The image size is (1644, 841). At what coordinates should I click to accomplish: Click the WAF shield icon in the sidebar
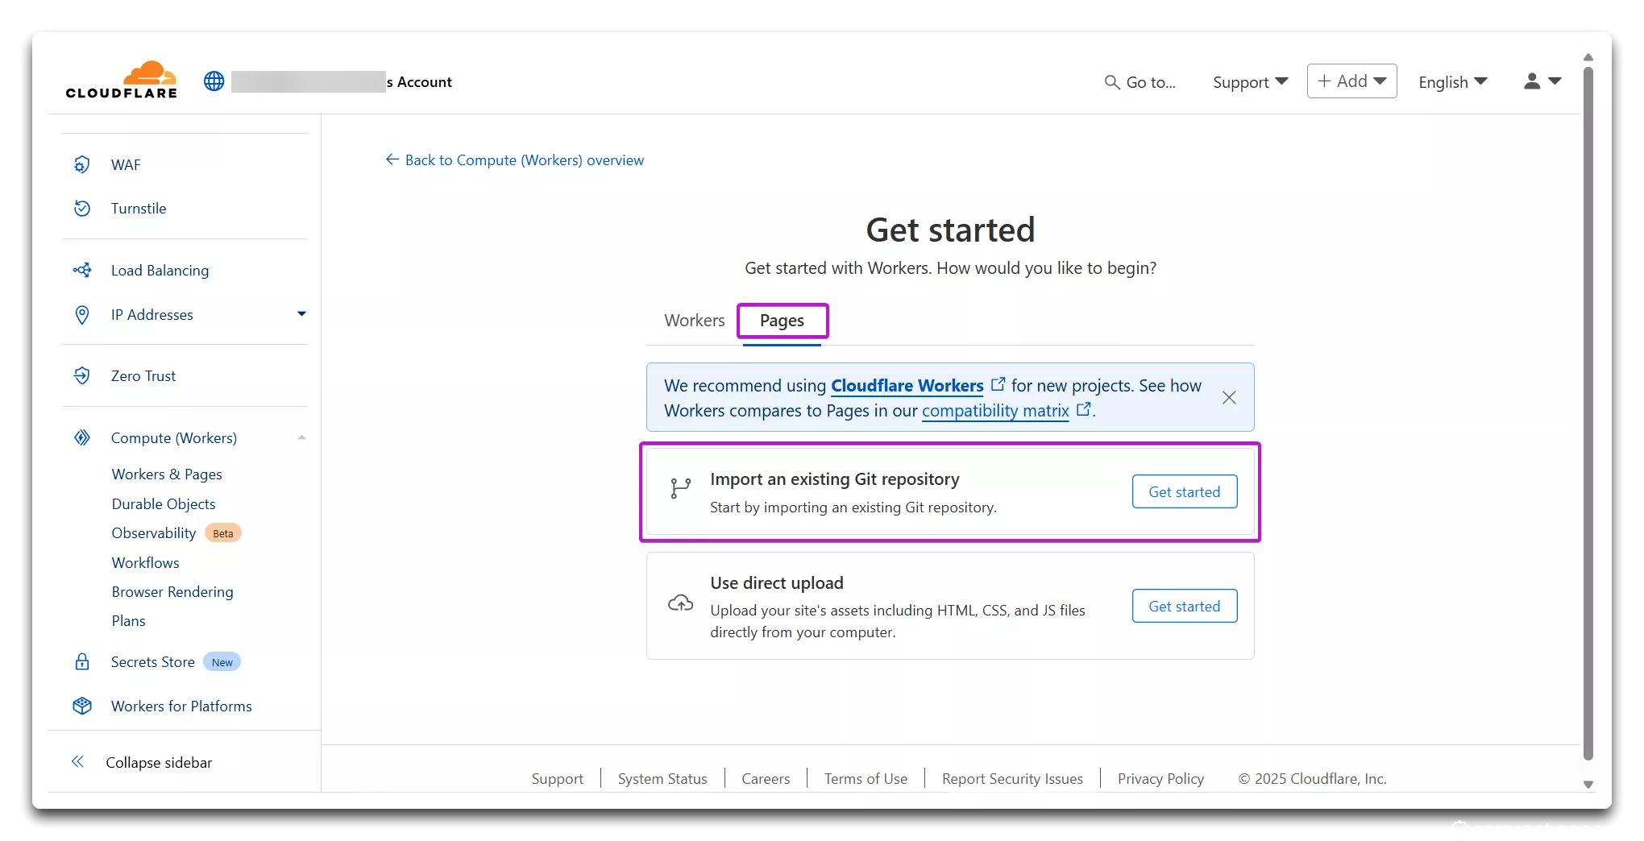click(82, 164)
